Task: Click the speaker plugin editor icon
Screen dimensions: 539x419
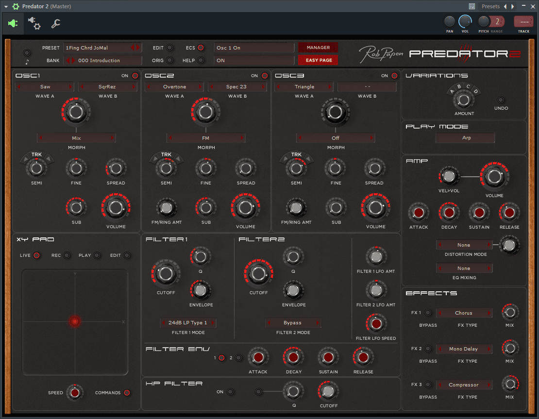Action: (x=13, y=23)
